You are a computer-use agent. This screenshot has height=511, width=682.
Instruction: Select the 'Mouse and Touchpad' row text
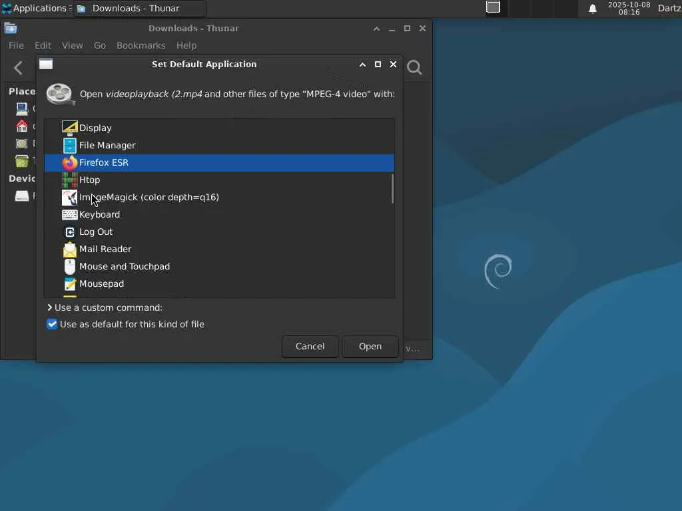pos(125,266)
